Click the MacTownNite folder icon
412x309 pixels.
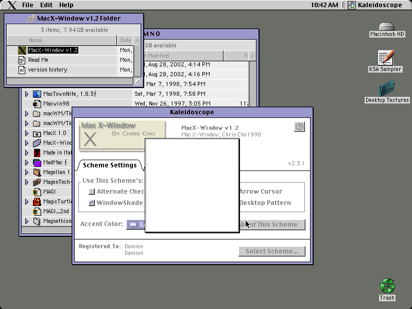[37, 94]
